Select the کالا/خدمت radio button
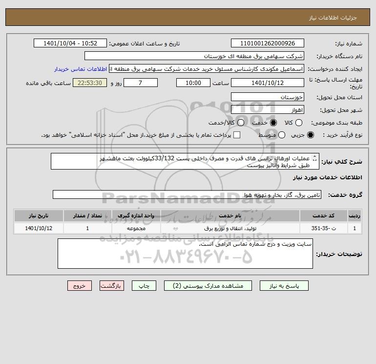This screenshot has width=376, height=364. point(241,123)
